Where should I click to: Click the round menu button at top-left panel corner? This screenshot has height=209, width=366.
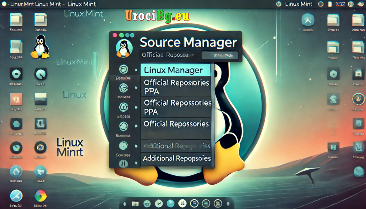coord(4,4)
